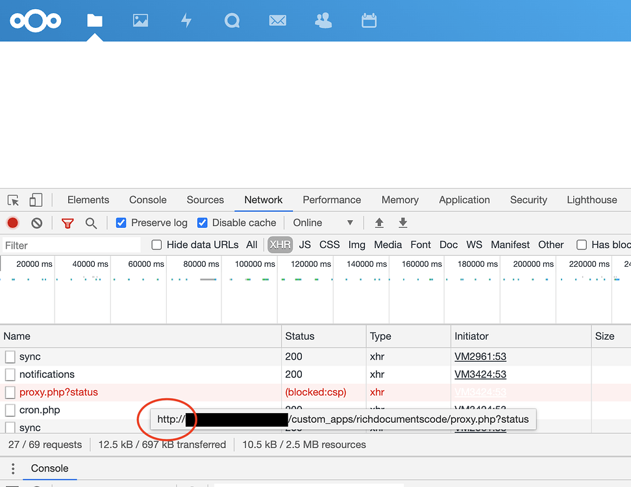
Task: Stop recording network log
Action: 13,223
